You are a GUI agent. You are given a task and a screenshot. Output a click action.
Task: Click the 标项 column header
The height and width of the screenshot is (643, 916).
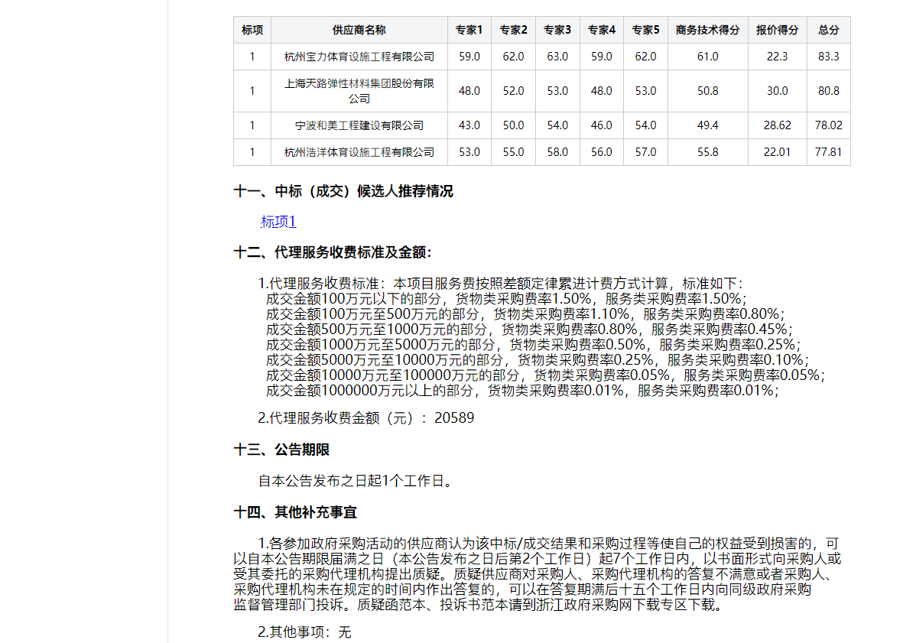(x=252, y=30)
